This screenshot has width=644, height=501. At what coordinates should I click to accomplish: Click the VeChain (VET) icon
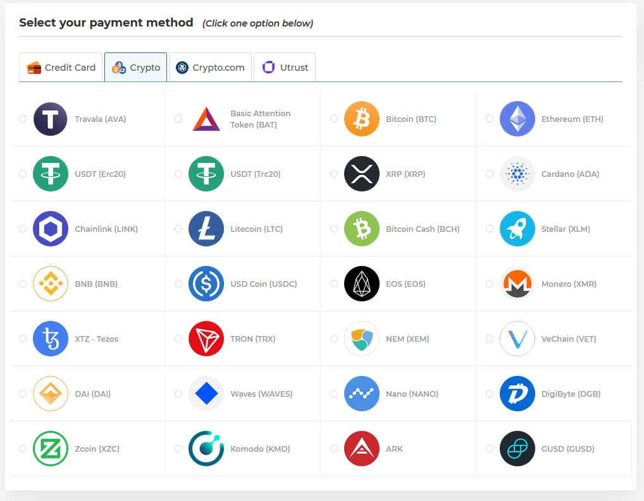[x=517, y=339]
